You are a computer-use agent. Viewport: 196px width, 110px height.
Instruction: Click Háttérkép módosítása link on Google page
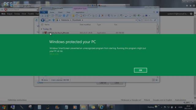17,100
